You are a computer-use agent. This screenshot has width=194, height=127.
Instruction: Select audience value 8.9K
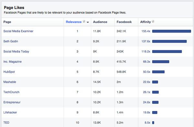click(x=96, y=62)
